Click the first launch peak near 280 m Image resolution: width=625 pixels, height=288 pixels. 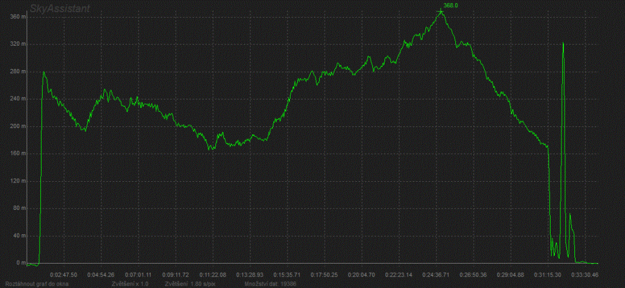point(43,73)
